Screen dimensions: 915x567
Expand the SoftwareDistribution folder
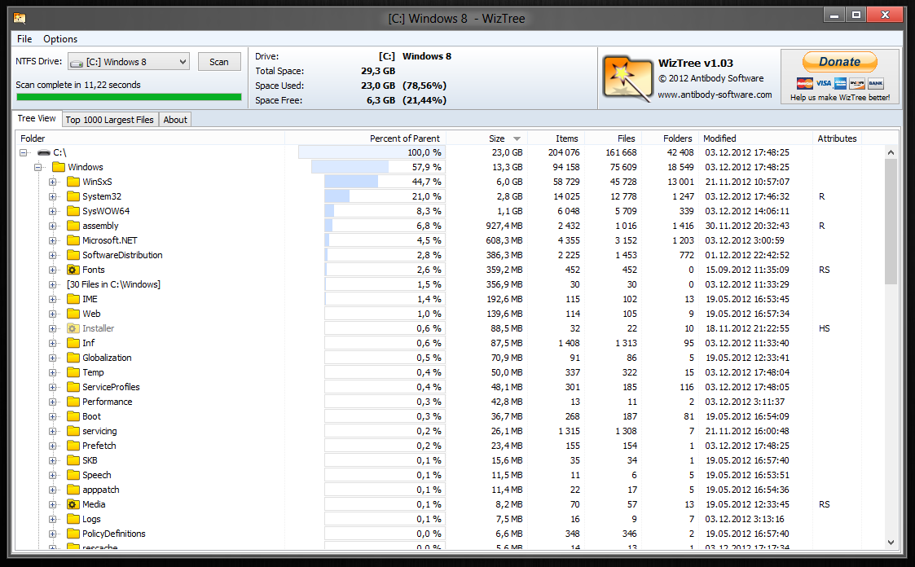click(52, 256)
